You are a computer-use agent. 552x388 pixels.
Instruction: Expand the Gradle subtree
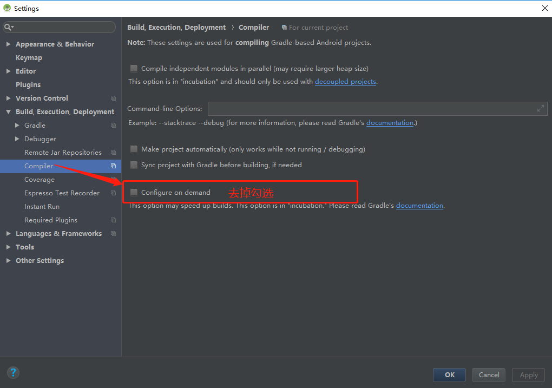coord(17,126)
